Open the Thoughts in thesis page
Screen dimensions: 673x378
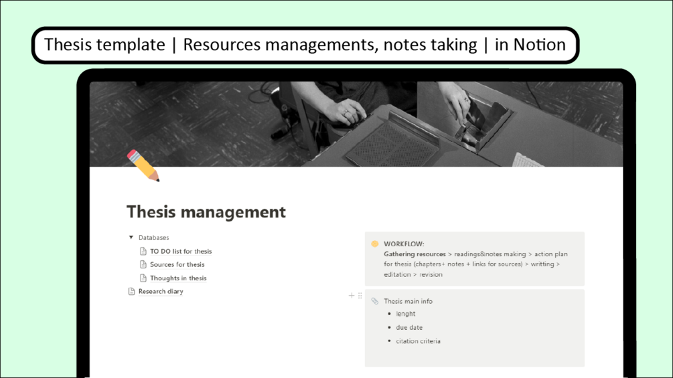pos(178,278)
